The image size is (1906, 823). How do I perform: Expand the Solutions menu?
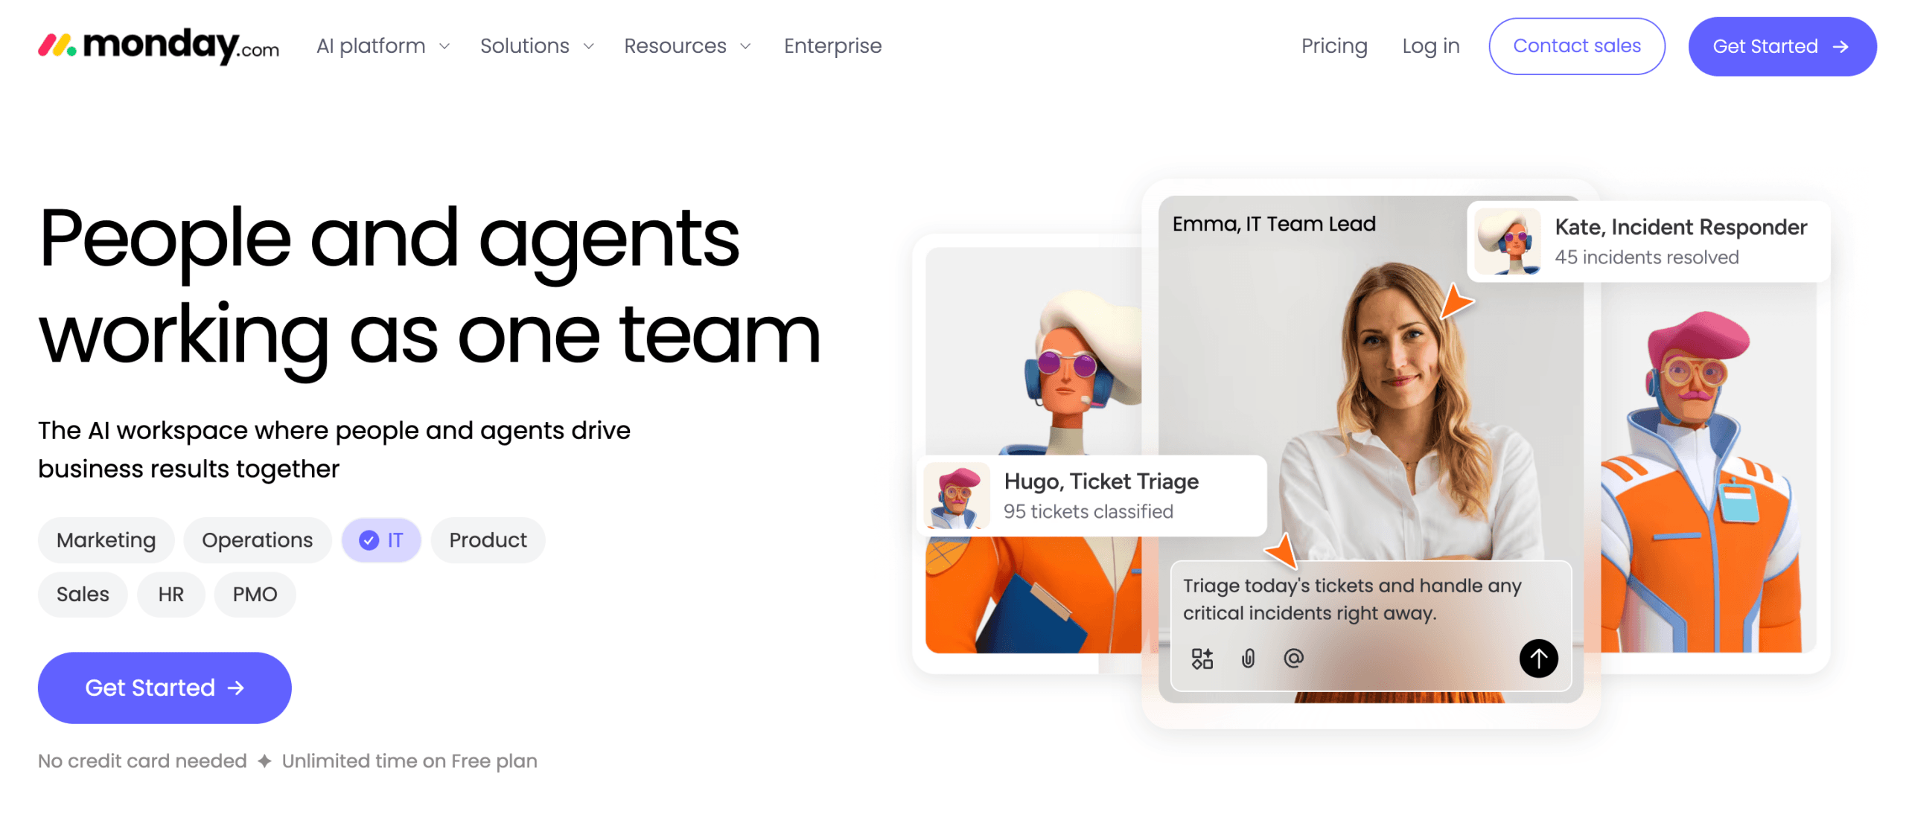click(x=537, y=46)
